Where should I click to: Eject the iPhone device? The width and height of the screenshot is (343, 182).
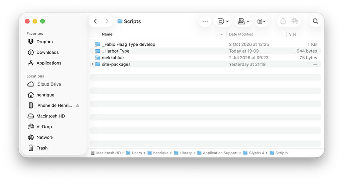click(x=78, y=105)
